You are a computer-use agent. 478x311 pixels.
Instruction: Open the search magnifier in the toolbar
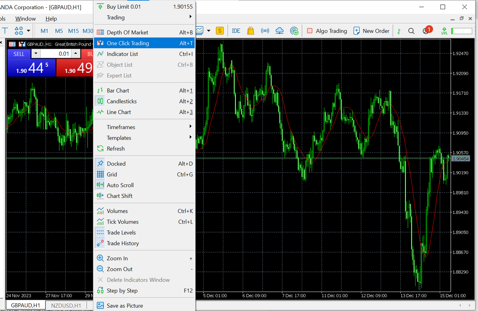(x=411, y=31)
